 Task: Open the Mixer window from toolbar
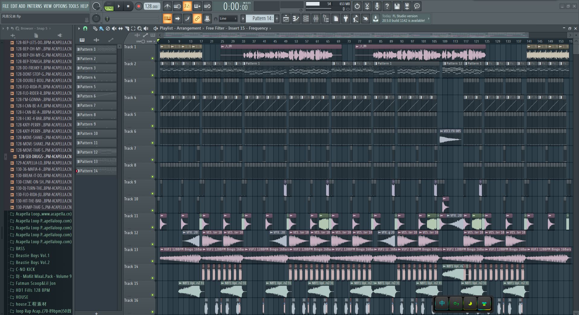[x=316, y=19]
